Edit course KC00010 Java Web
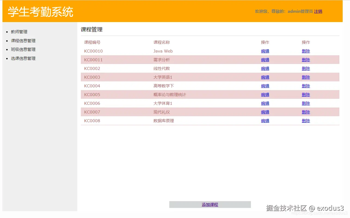 (265, 51)
